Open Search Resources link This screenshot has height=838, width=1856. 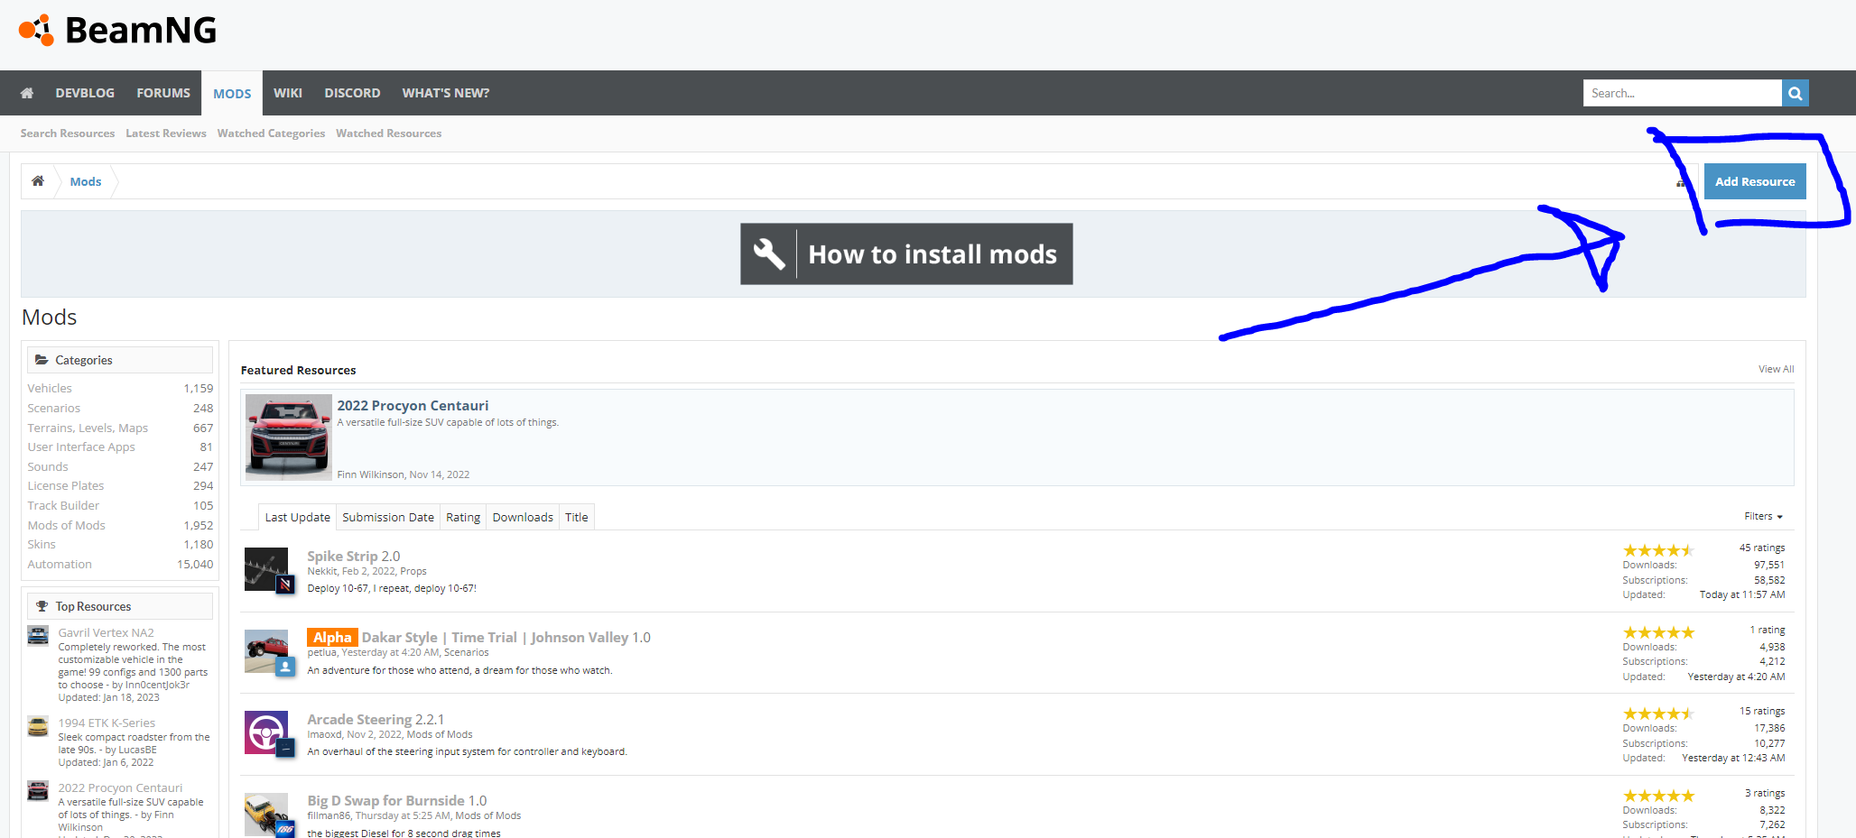(68, 134)
